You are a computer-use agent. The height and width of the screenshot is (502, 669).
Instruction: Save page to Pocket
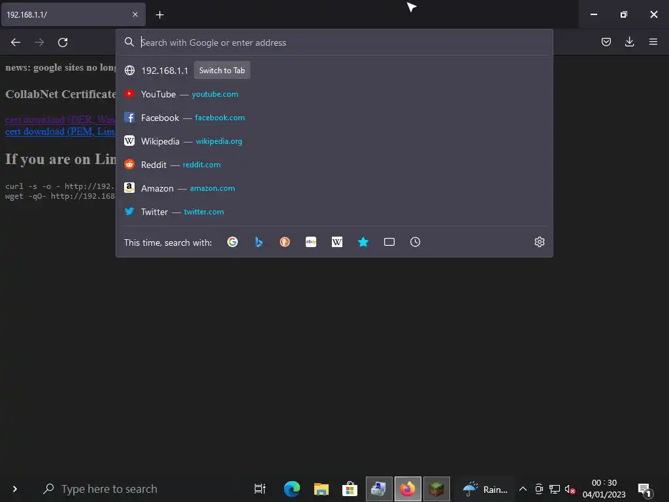click(x=606, y=42)
